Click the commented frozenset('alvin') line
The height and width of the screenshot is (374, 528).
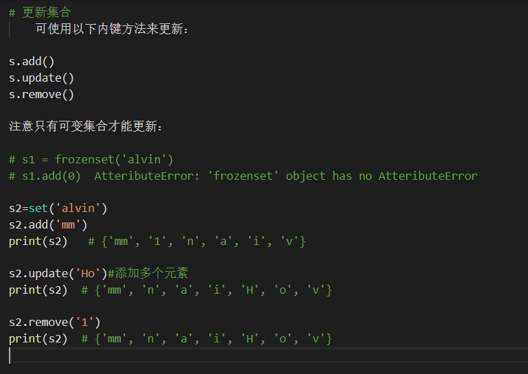pyautogui.click(x=91, y=159)
